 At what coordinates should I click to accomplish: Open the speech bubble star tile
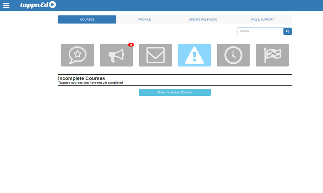78,55
